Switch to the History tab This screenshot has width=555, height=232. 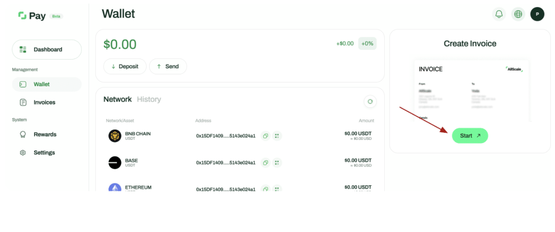(149, 99)
